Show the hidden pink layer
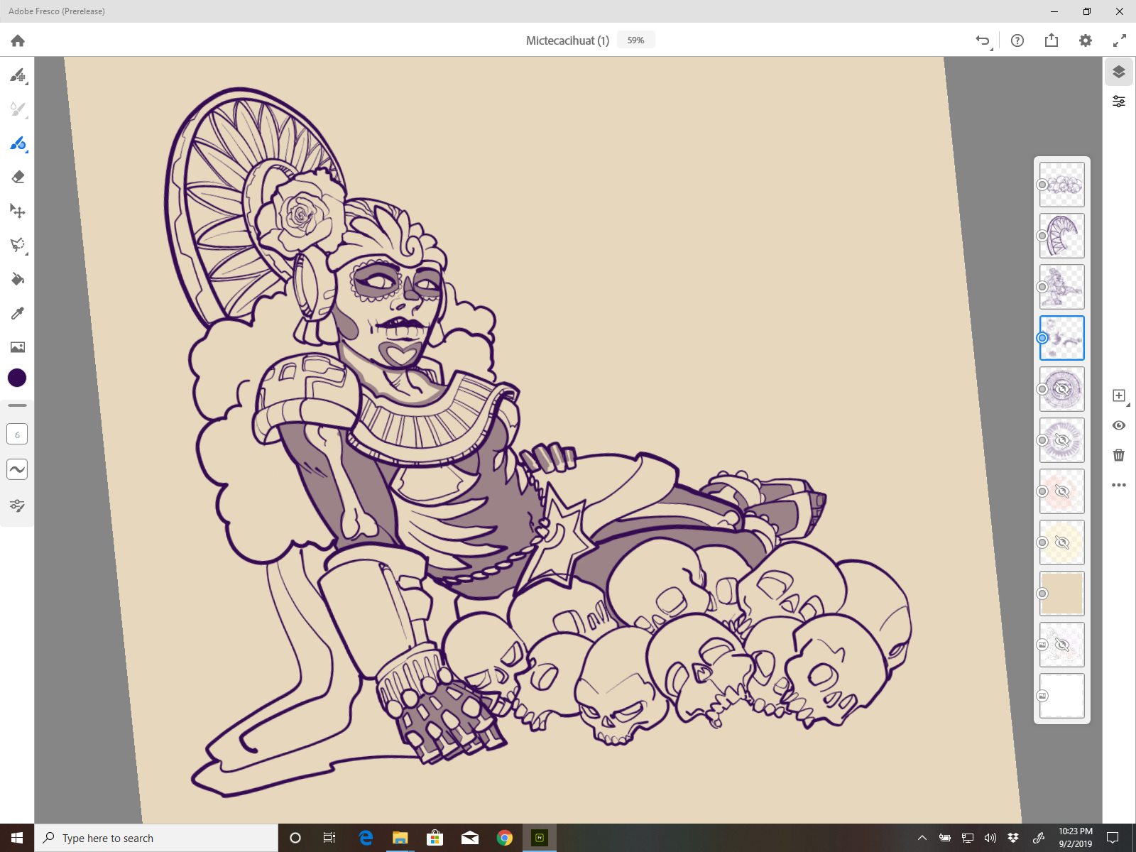Screen dimensions: 1136x852 (1062, 491)
